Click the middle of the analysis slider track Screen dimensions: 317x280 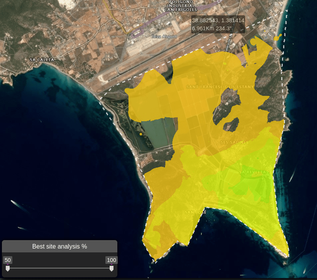pyautogui.click(x=60, y=268)
